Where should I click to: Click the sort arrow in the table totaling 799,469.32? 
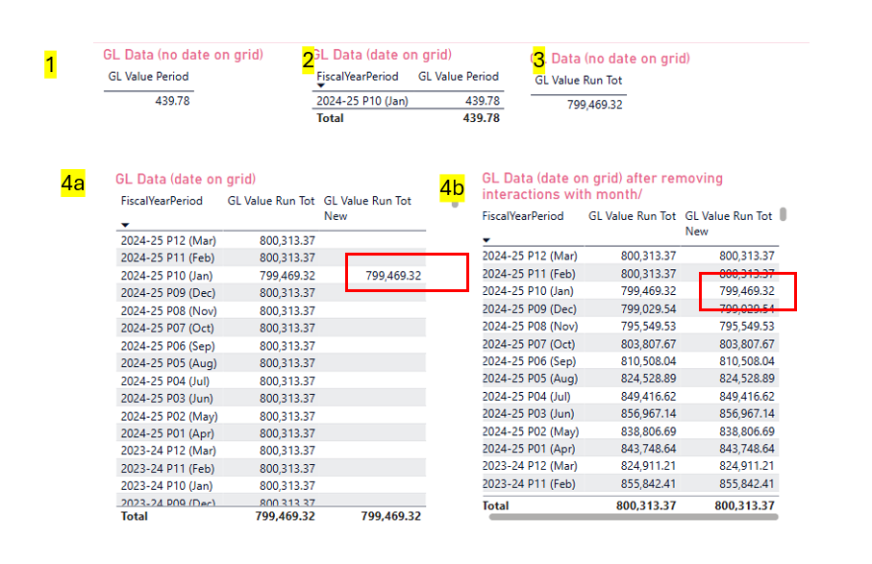pos(125,225)
